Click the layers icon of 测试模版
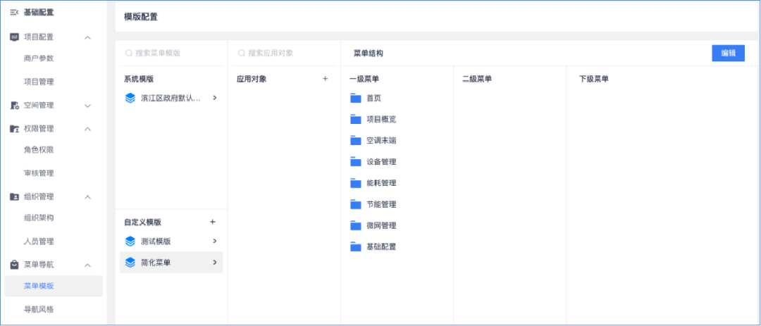Viewport: 761px width, 326px height. 130,242
